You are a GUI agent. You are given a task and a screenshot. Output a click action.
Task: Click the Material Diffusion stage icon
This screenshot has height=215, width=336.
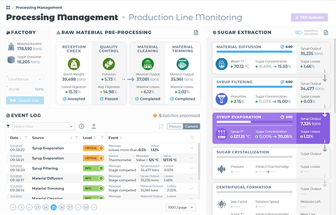(x=222, y=64)
